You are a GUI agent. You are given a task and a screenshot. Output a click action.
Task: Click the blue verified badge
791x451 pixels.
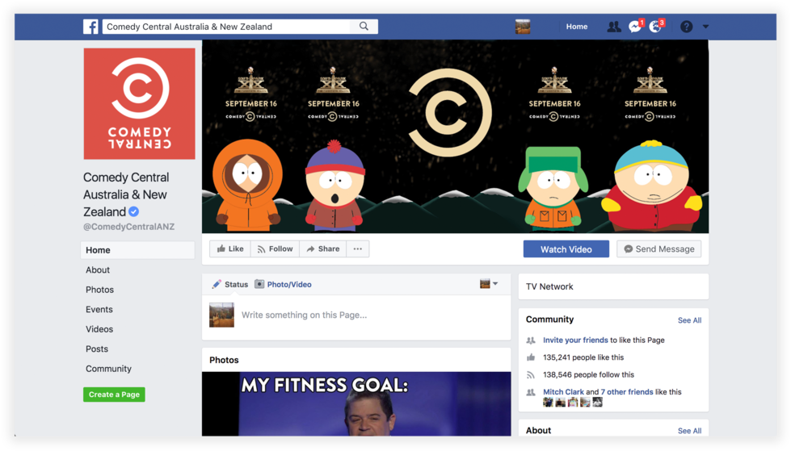pyautogui.click(x=133, y=211)
